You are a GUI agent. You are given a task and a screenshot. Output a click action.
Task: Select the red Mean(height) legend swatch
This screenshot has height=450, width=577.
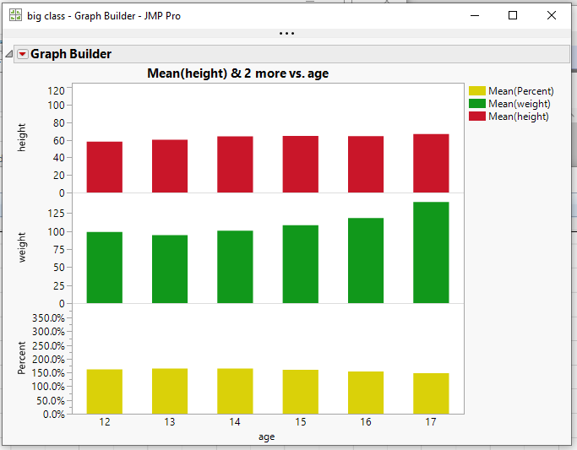[x=477, y=117]
